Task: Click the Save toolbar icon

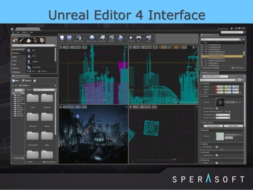Action: point(62,38)
